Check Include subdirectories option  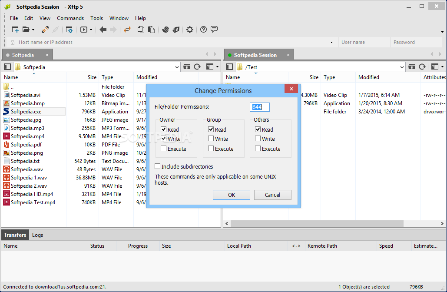tap(157, 166)
